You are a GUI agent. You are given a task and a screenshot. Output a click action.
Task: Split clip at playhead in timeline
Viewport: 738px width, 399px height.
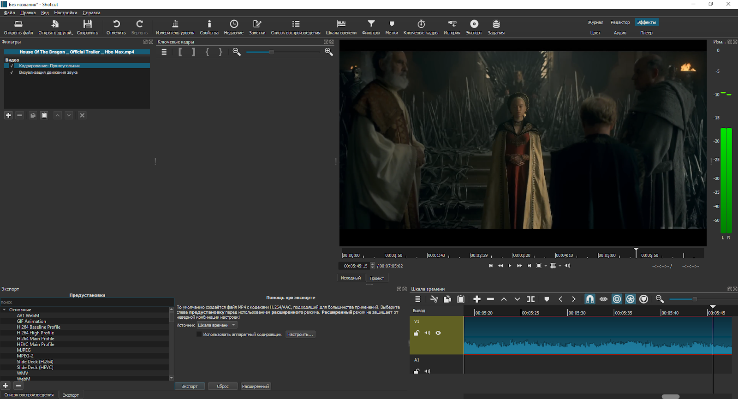[x=531, y=299]
